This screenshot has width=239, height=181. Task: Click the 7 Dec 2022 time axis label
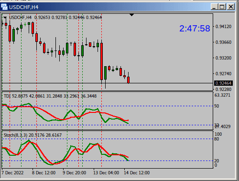[x=12, y=173]
